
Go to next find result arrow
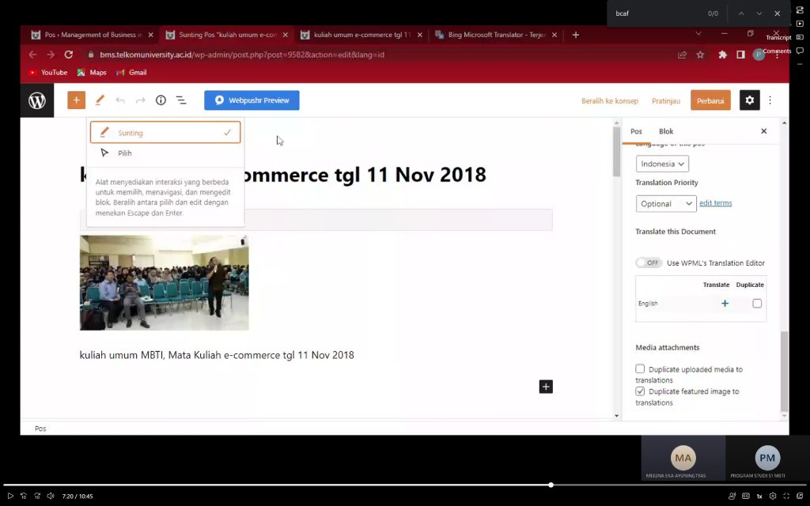759,13
